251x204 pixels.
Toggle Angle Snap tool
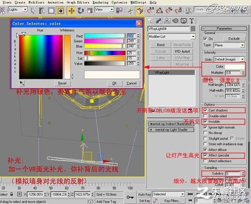click(160, 11)
